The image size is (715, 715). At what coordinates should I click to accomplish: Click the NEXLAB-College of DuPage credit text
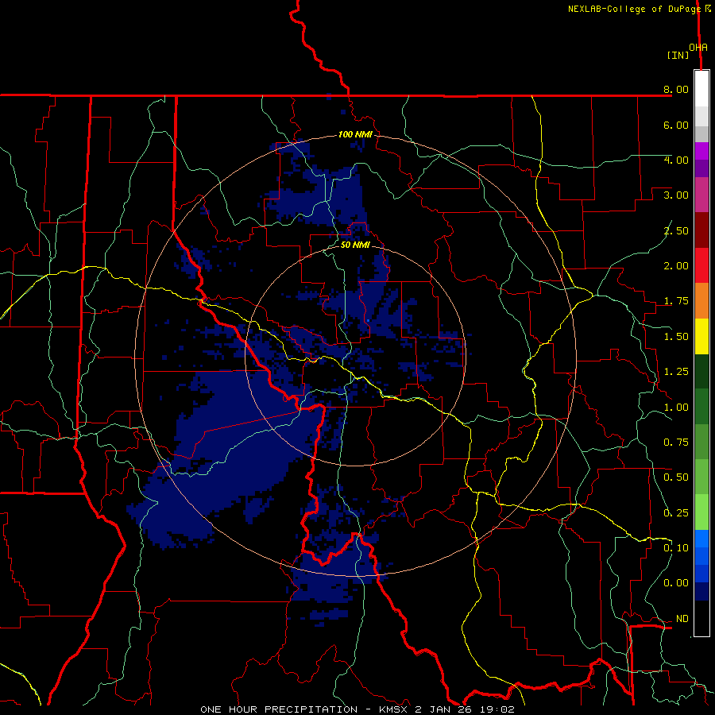[x=634, y=9]
